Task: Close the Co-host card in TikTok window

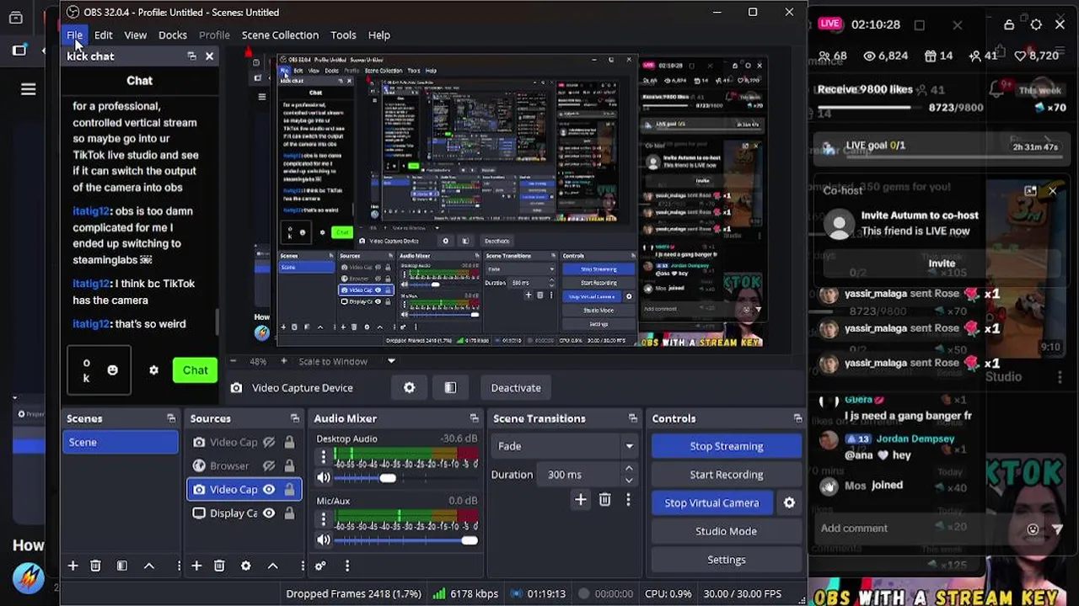Action: (x=1052, y=191)
